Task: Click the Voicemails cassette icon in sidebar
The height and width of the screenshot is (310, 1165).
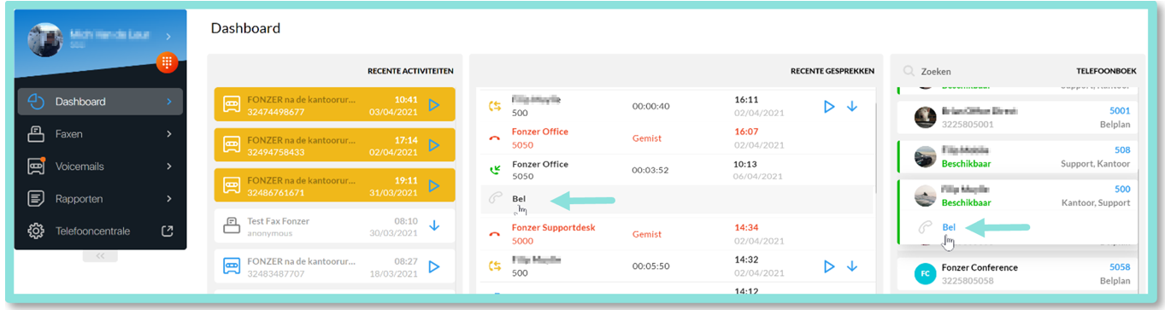Action: point(36,167)
